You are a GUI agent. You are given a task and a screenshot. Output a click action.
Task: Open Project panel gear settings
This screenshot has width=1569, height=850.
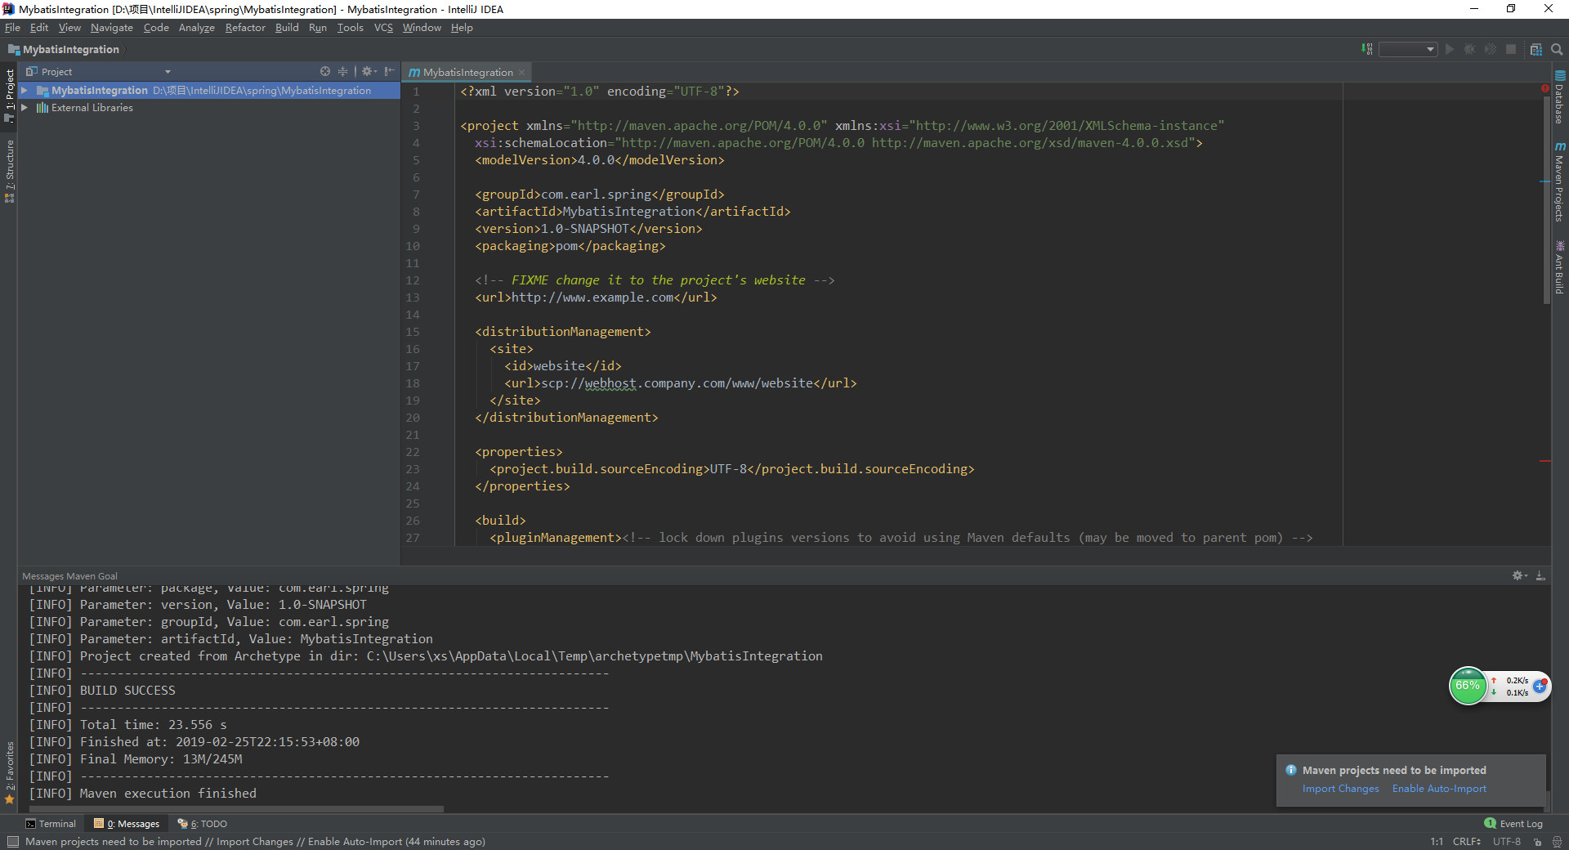(x=369, y=71)
